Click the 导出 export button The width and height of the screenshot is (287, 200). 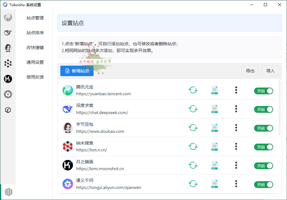250,71
